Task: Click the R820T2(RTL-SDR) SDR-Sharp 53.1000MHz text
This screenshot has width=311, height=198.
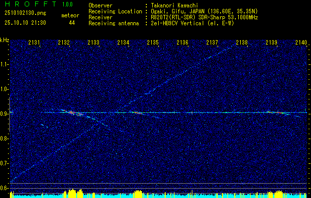Action: point(204,17)
